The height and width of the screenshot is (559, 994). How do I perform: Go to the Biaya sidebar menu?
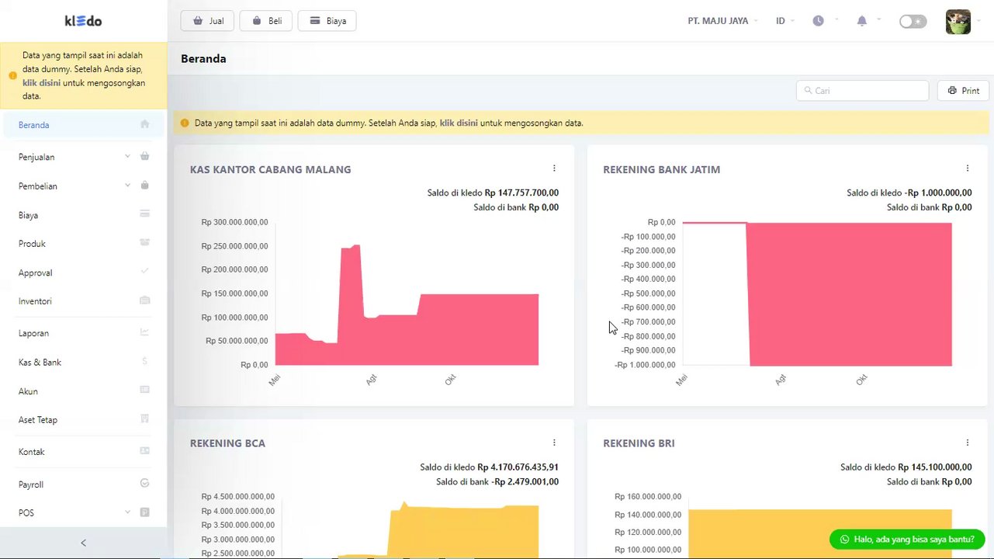[x=84, y=215]
